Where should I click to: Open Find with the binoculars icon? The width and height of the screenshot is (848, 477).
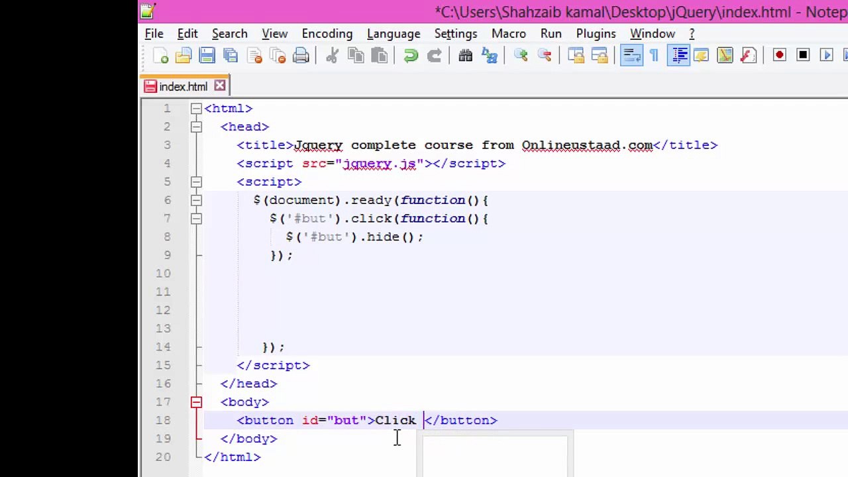[466, 56]
